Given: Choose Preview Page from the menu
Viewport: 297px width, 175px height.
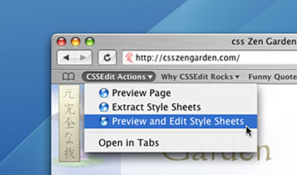Looking at the screenshot, I should click(141, 93).
